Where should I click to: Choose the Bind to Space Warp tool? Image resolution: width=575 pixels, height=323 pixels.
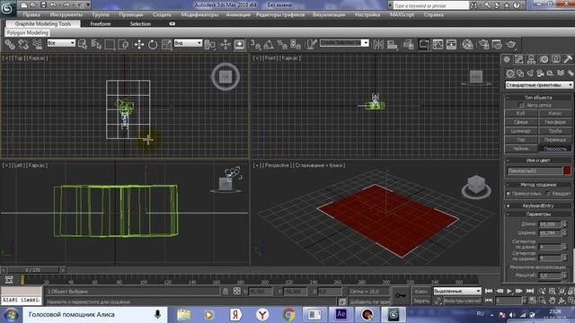click(x=37, y=45)
